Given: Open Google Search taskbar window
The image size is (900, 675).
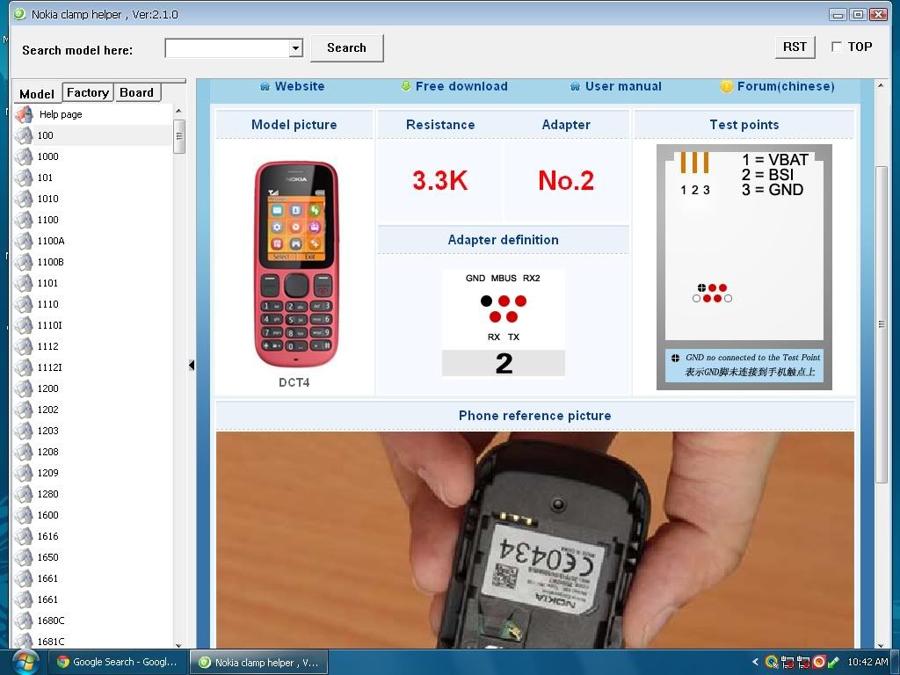Looking at the screenshot, I should 116,663.
